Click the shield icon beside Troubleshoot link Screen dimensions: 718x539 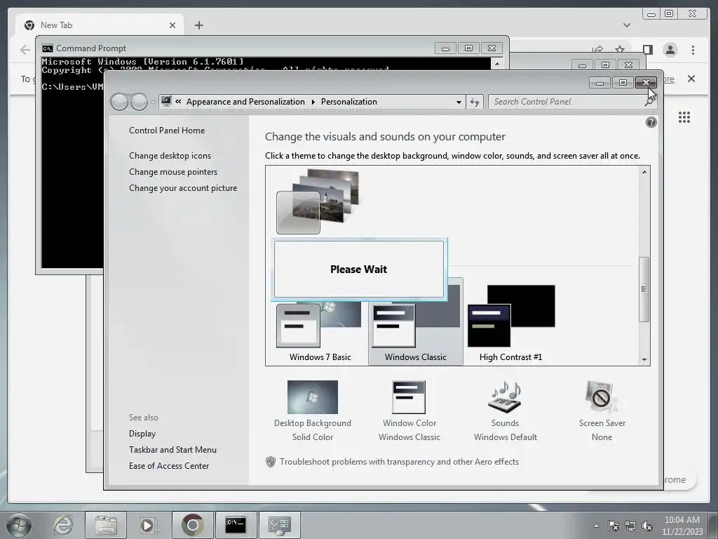(x=270, y=462)
